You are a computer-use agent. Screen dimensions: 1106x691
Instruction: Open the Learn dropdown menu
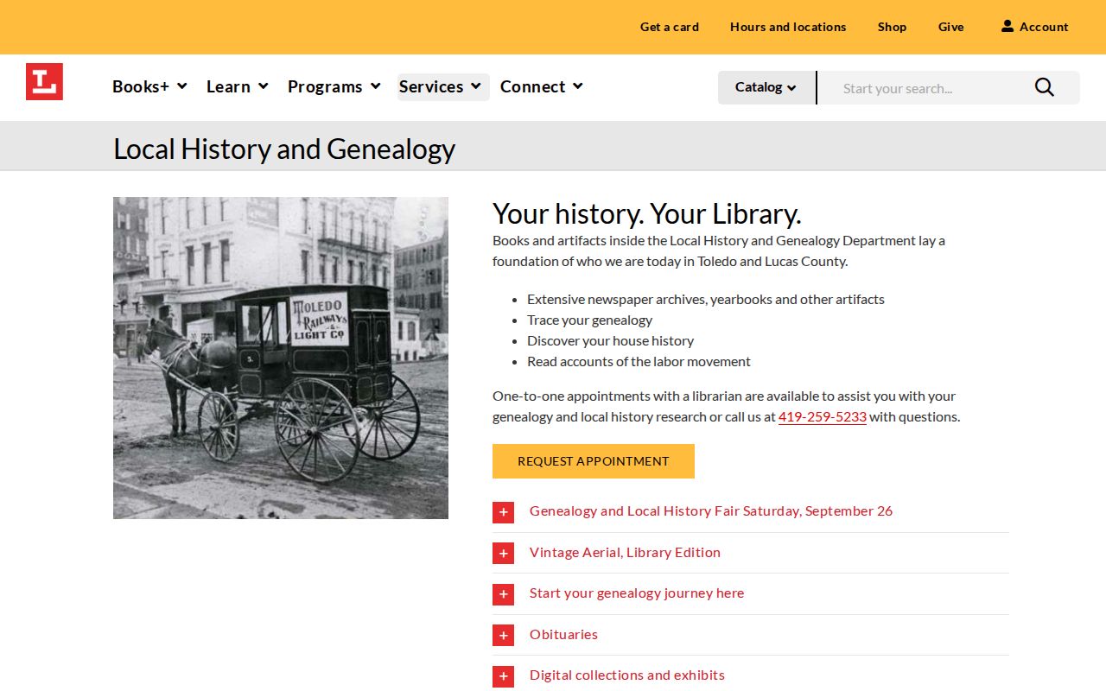point(238,86)
